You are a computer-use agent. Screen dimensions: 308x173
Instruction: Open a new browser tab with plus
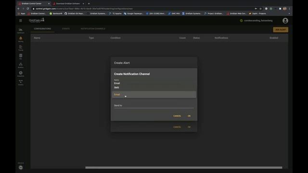tap(89, 3)
